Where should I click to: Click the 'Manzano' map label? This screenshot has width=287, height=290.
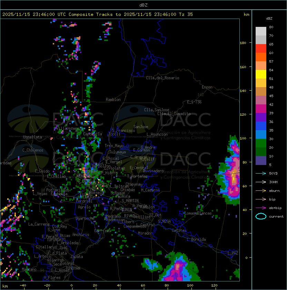29,269
